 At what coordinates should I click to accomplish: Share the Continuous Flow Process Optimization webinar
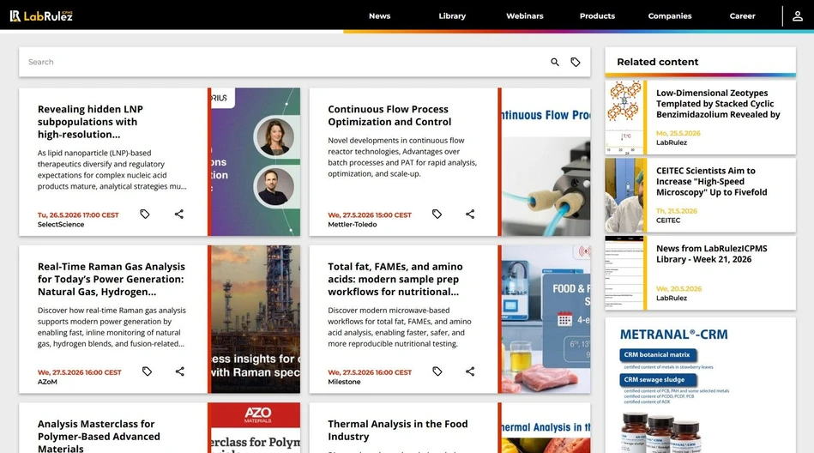tap(470, 214)
